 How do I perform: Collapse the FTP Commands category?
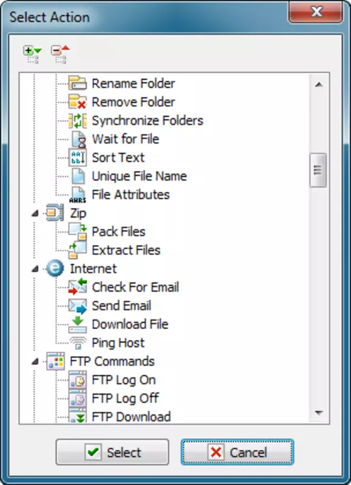pyautogui.click(x=35, y=361)
